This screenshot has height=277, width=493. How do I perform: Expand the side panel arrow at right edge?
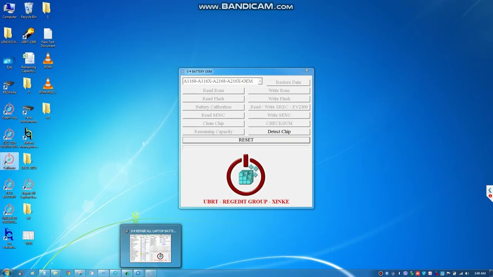coord(490,190)
